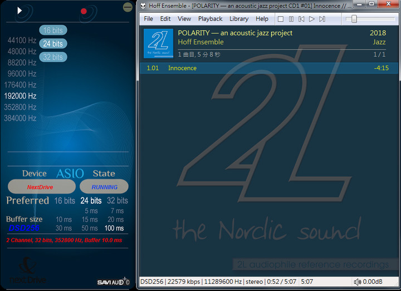Click the ASIO label
Viewport: 401px width, 291px height.
tap(70, 174)
